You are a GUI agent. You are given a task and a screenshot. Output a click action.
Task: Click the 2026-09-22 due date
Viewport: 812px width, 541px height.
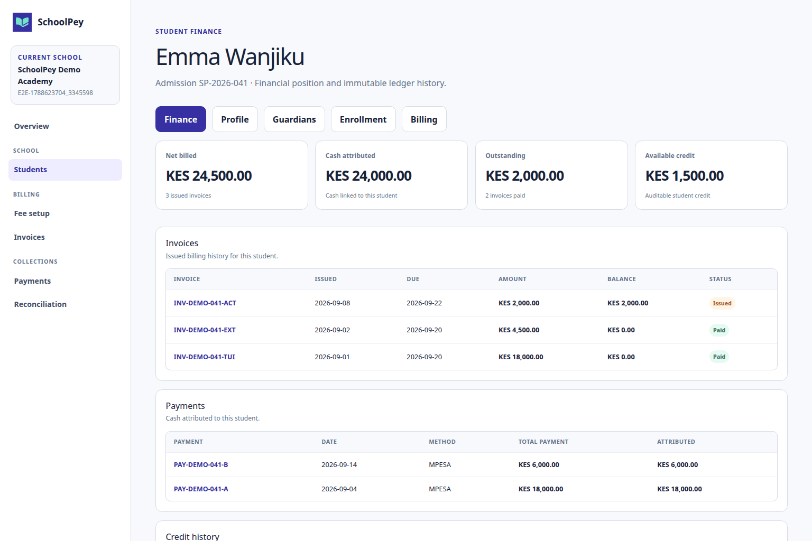click(424, 303)
